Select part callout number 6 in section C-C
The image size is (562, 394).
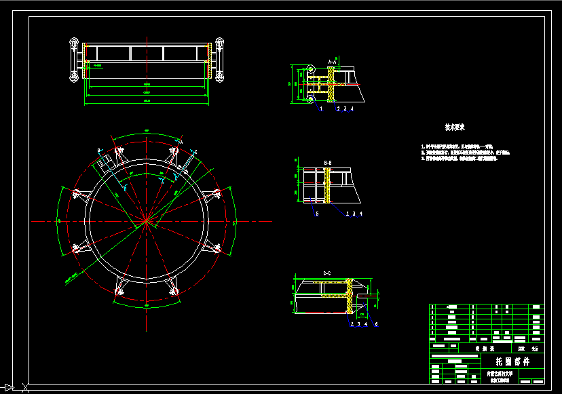tap(376, 324)
